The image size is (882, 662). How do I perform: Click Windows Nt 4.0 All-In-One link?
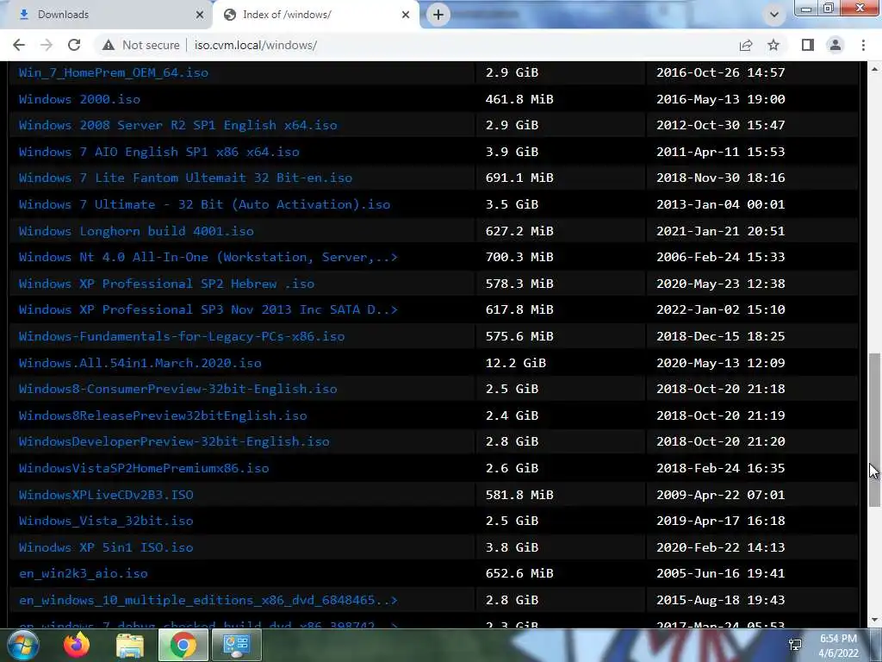208,257
